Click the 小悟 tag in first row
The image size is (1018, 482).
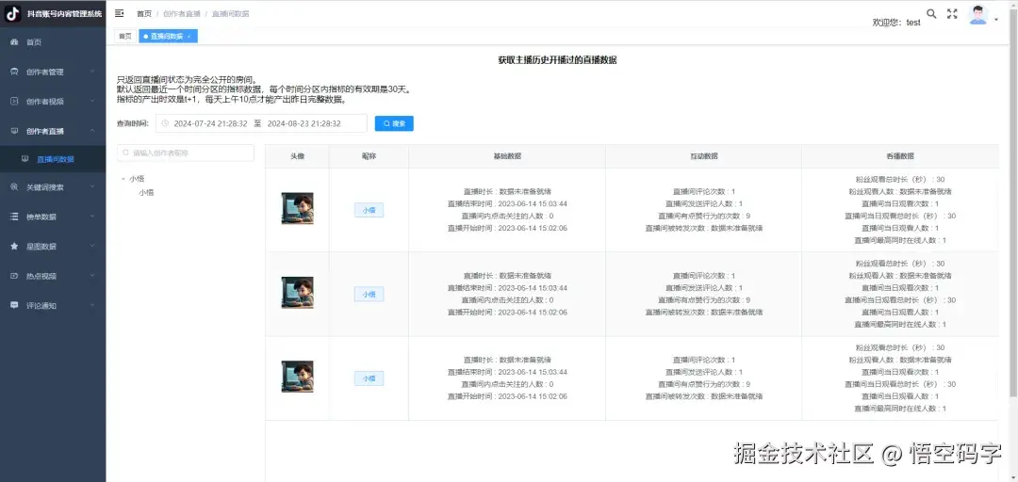tap(369, 210)
